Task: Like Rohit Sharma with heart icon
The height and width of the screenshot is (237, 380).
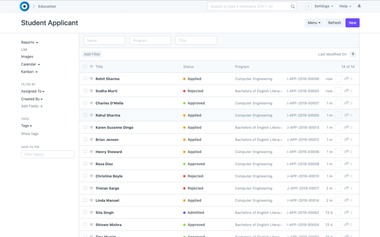Action: click(x=91, y=79)
